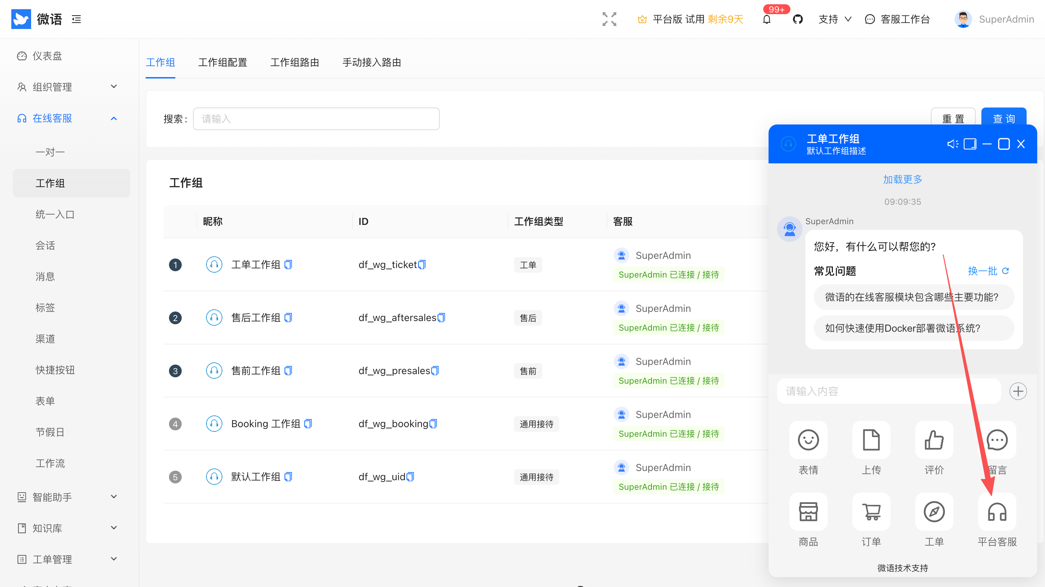Copy the df_wg_ticket ID
The image size is (1045, 587).
(x=422, y=265)
